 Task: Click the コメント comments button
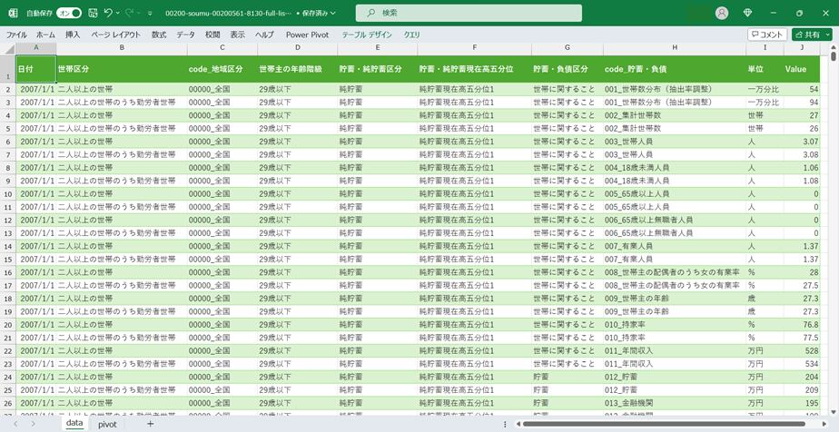pos(766,34)
